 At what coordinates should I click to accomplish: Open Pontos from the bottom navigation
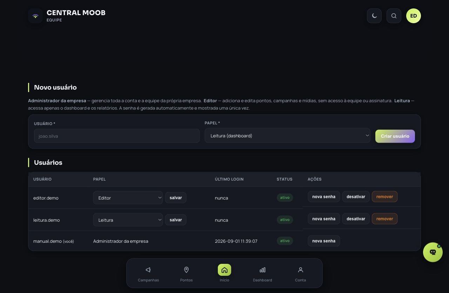(x=186, y=274)
